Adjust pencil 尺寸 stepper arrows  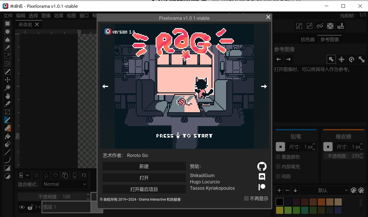coord(314,147)
